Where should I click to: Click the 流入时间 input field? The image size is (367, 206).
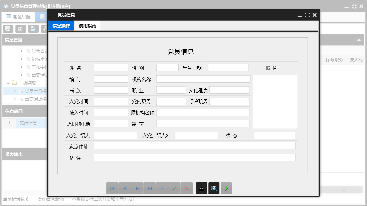111,112
